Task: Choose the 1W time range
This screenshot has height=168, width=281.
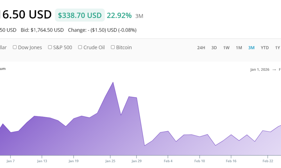Action: [226, 48]
